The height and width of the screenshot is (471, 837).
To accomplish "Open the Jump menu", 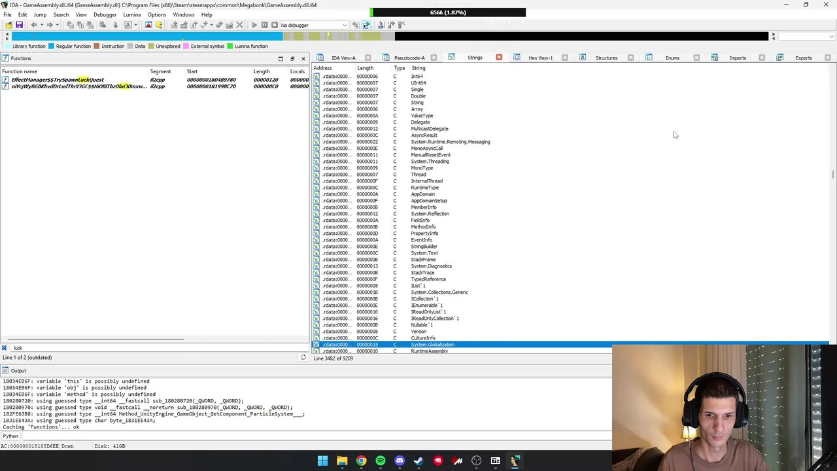I will point(40,14).
